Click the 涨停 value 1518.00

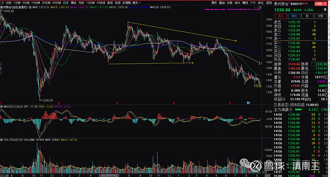[294, 64]
